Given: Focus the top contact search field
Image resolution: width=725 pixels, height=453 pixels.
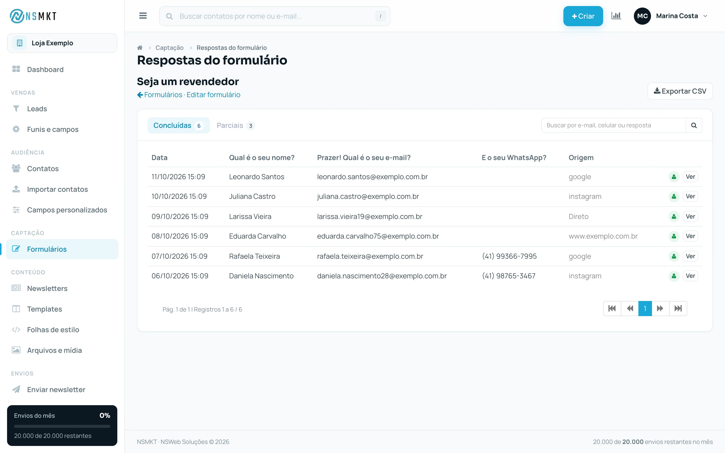Looking at the screenshot, I should (275, 16).
